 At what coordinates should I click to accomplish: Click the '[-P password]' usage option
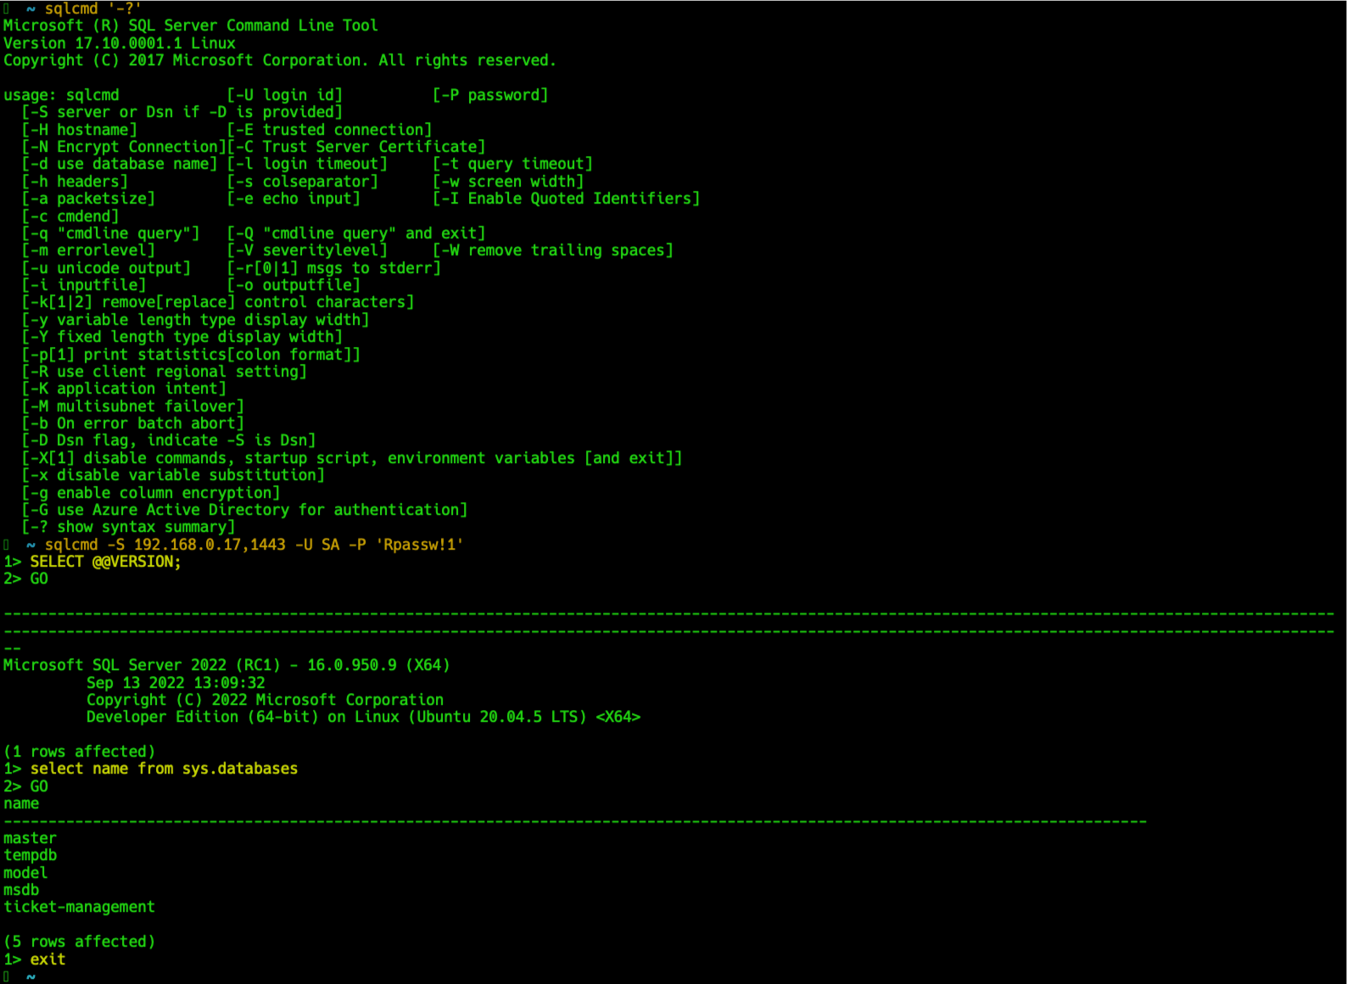click(x=490, y=95)
